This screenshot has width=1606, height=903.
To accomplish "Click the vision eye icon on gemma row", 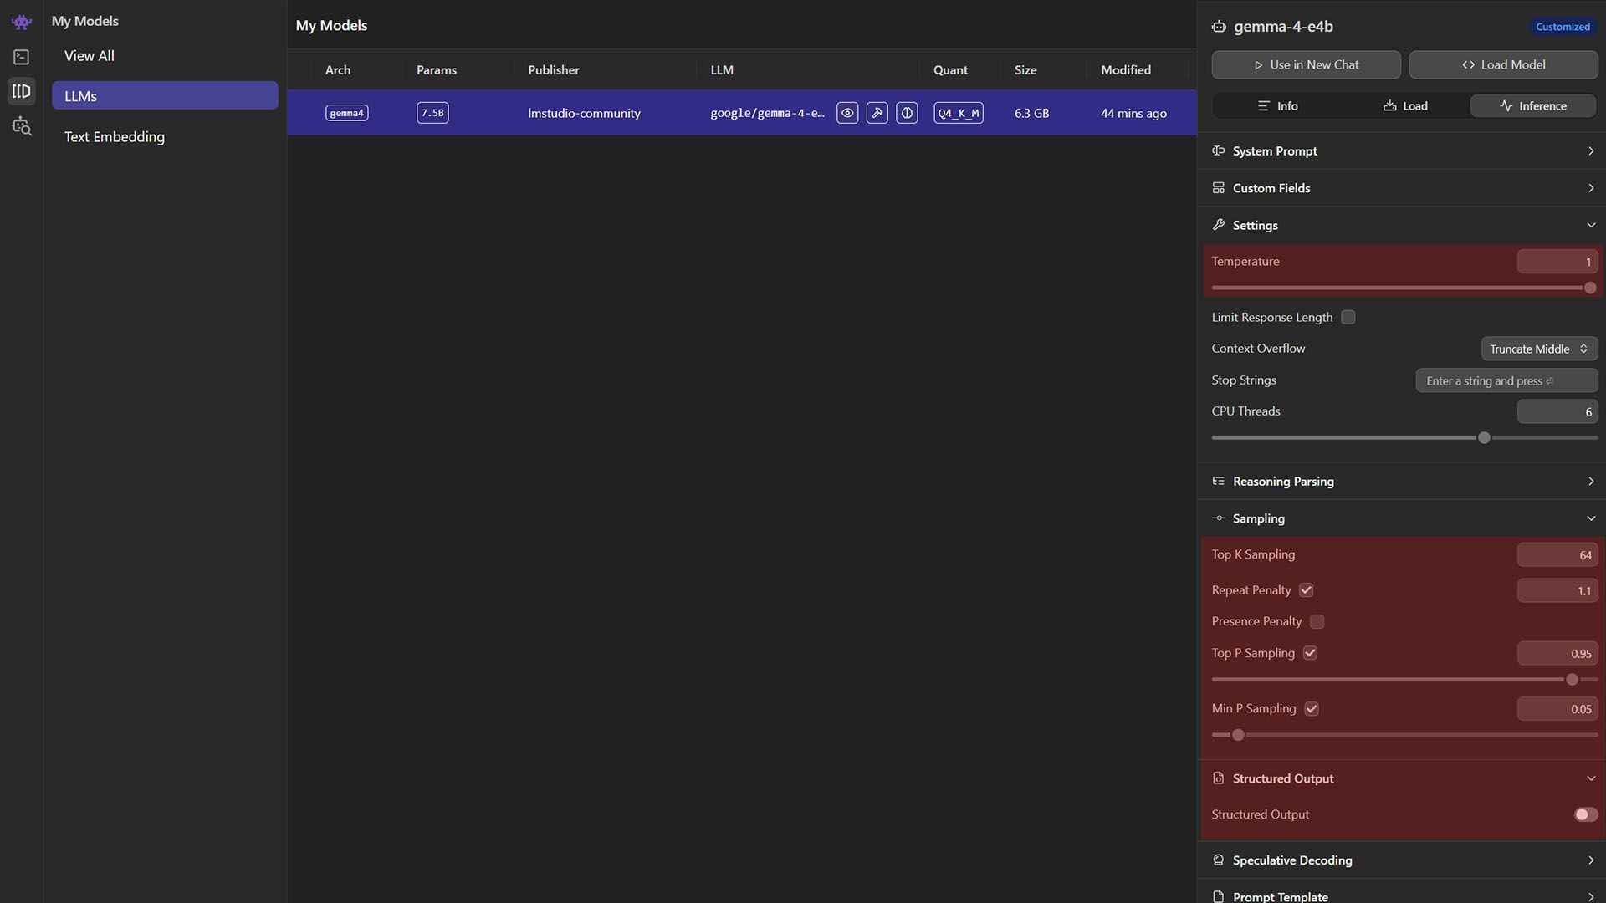I will pos(847,113).
